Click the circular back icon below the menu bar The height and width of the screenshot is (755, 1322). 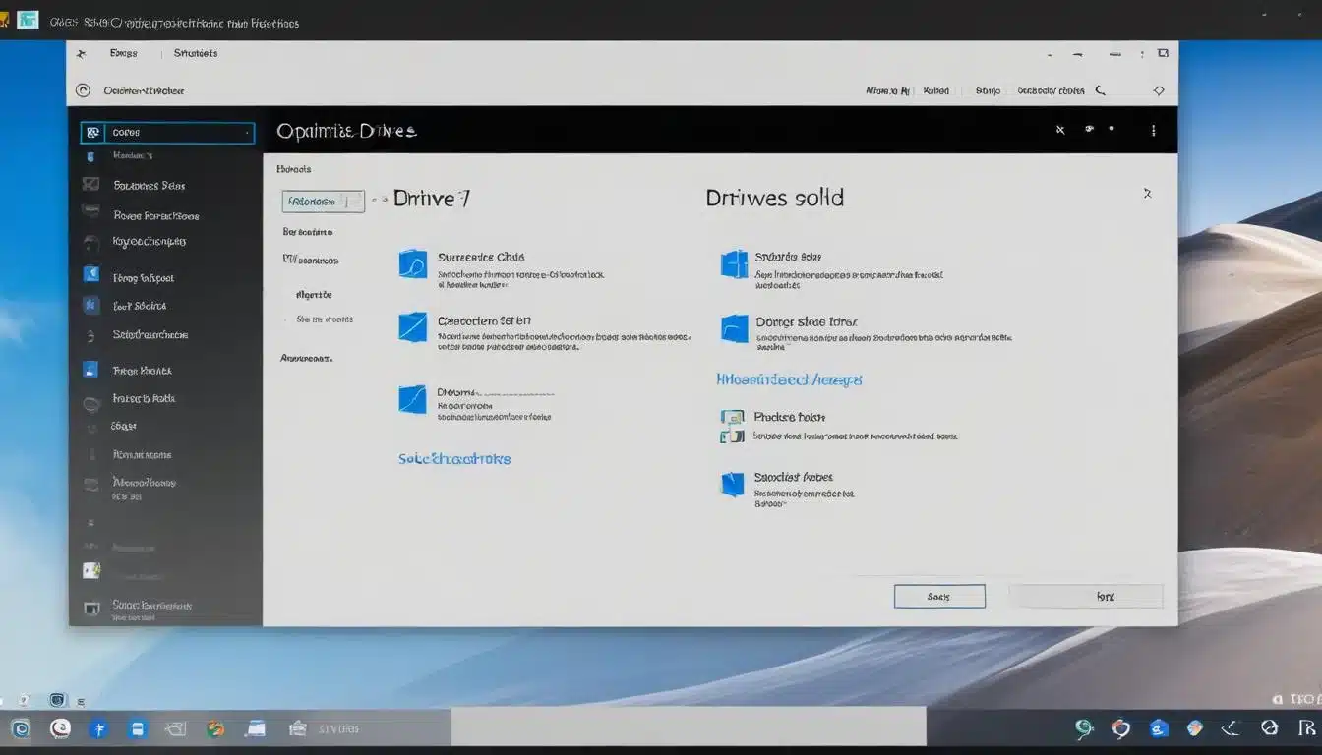pyautogui.click(x=83, y=90)
